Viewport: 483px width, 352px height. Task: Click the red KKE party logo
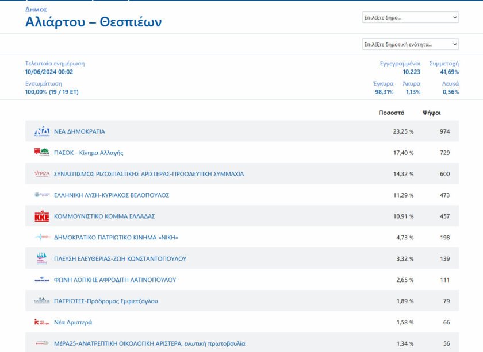[x=42, y=216]
